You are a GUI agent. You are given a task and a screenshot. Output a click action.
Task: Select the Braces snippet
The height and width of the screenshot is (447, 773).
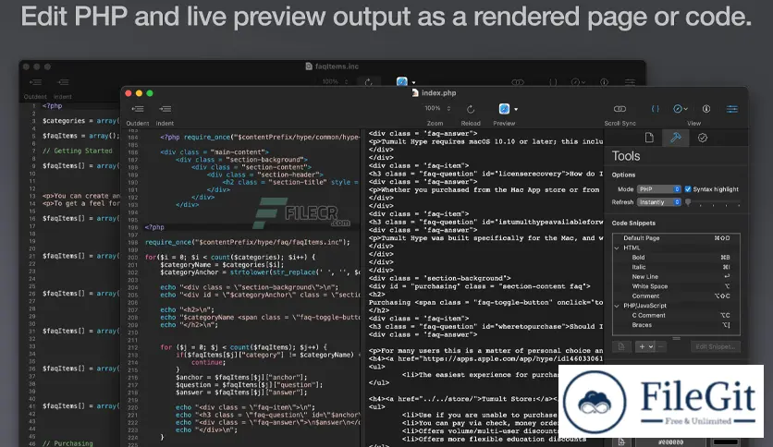click(676, 325)
